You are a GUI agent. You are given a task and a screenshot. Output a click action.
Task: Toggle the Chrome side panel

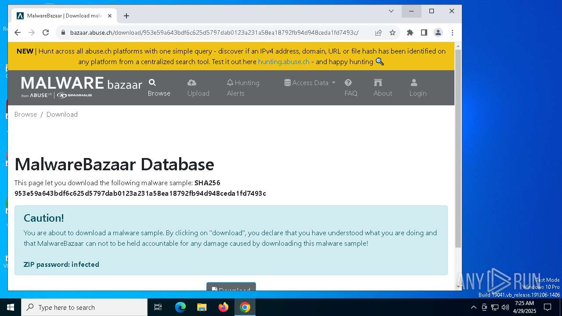424,32
